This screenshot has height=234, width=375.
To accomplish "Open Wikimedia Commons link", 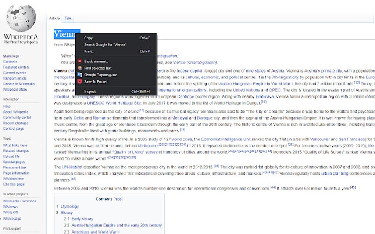I will tap(19, 201).
